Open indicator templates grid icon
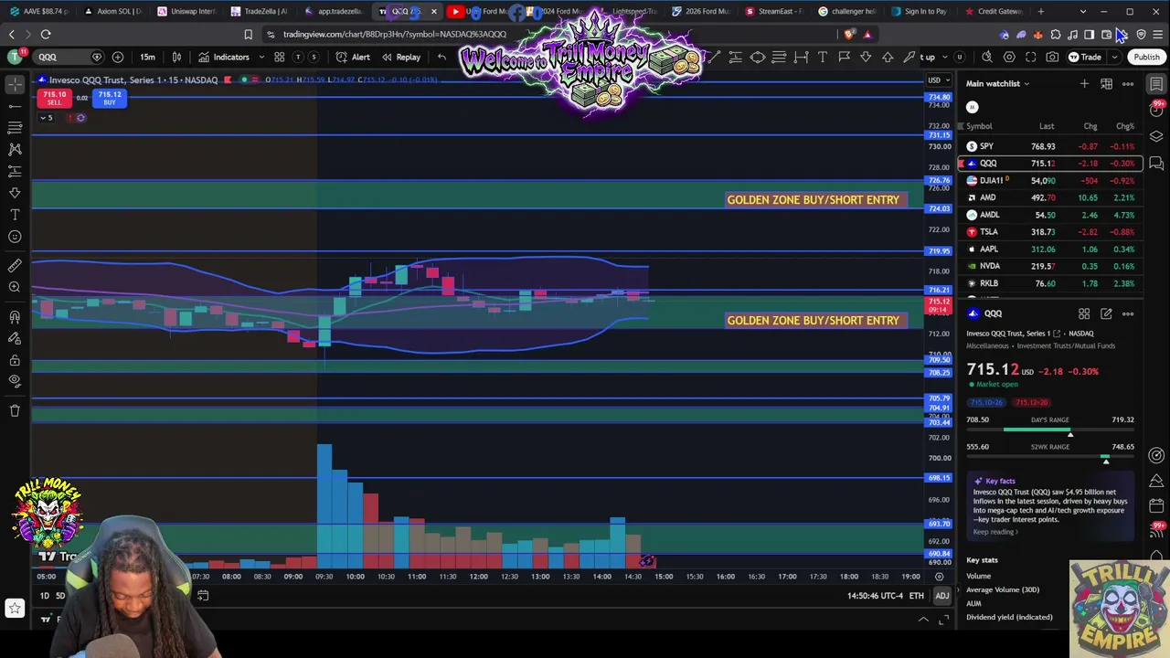The image size is (1170, 658). click(x=280, y=57)
